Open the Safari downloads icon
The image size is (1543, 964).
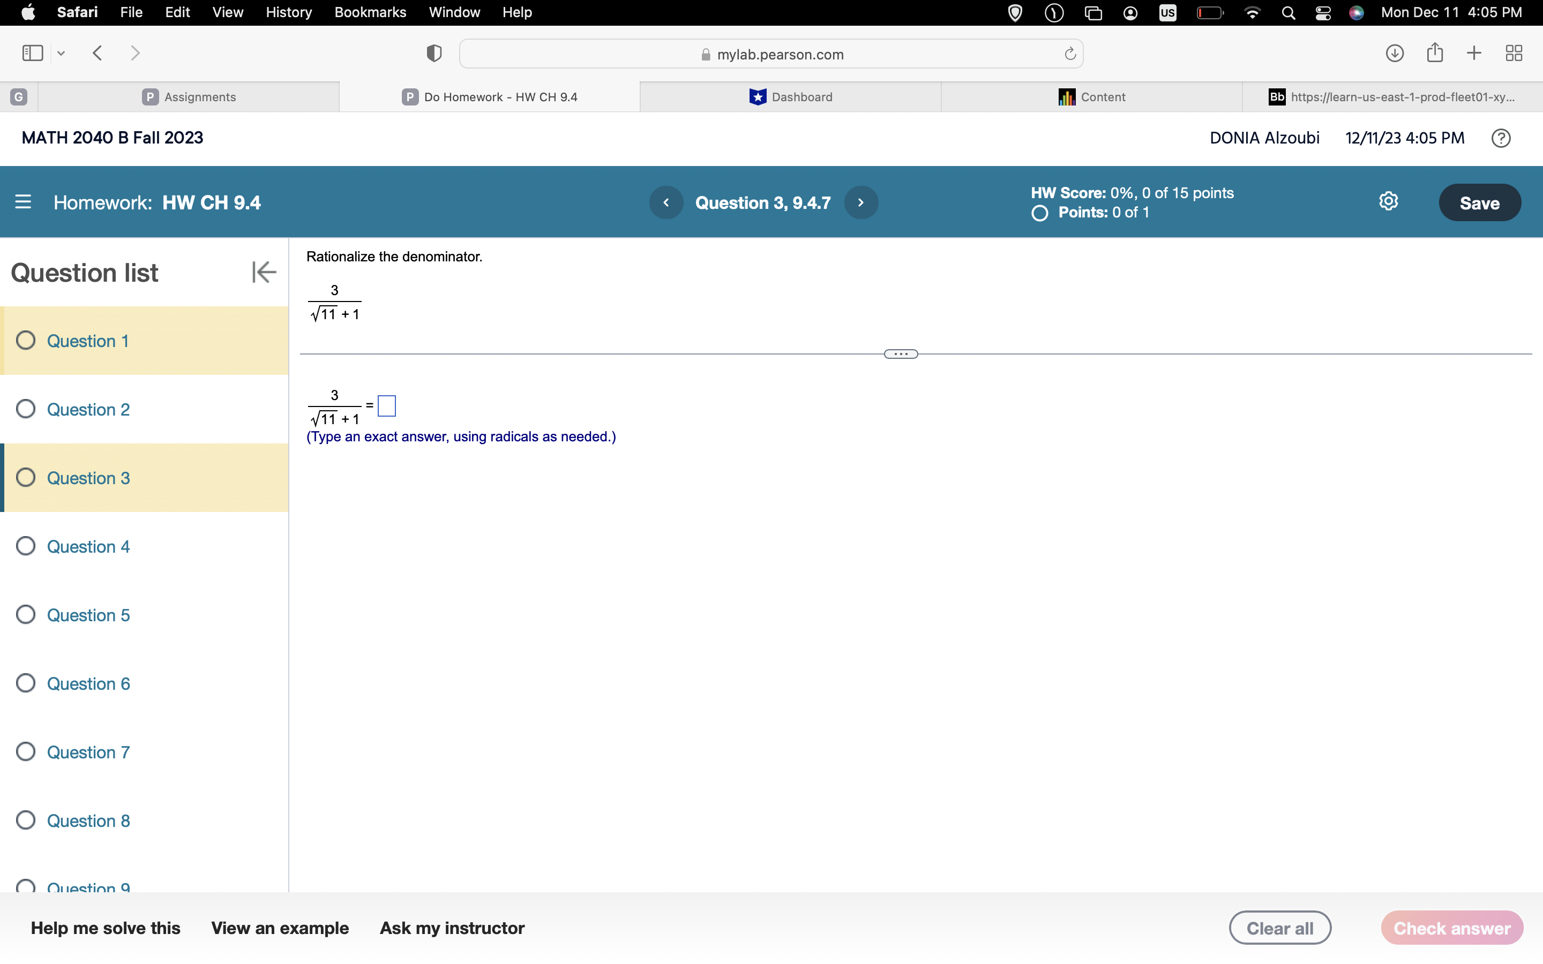pyautogui.click(x=1394, y=53)
